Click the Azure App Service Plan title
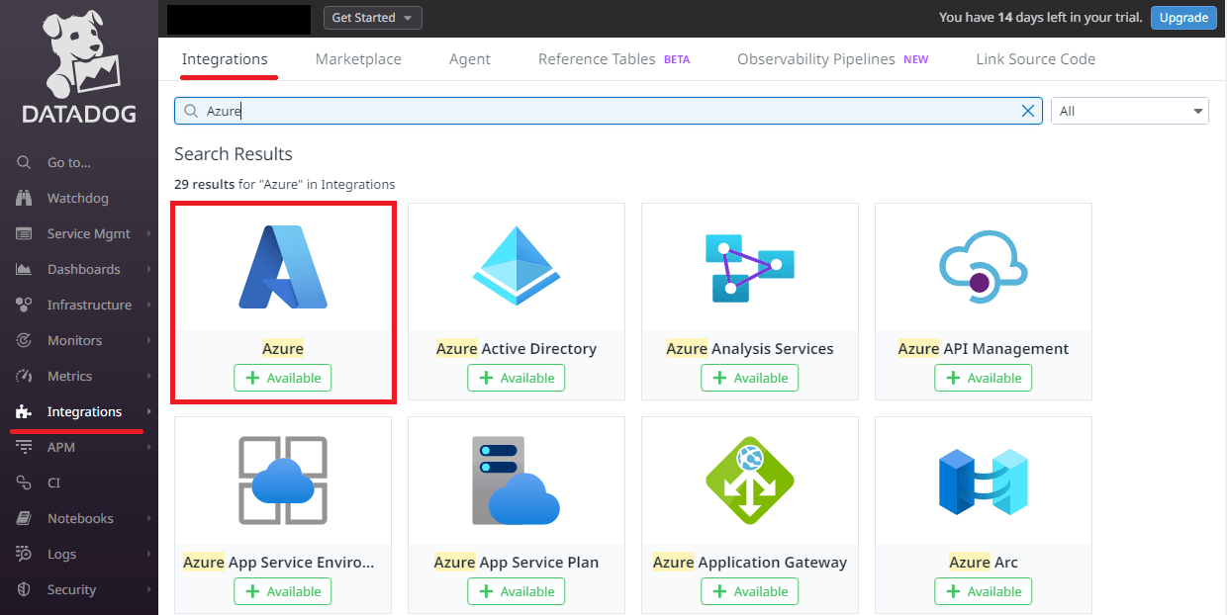The image size is (1227, 615). click(517, 562)
